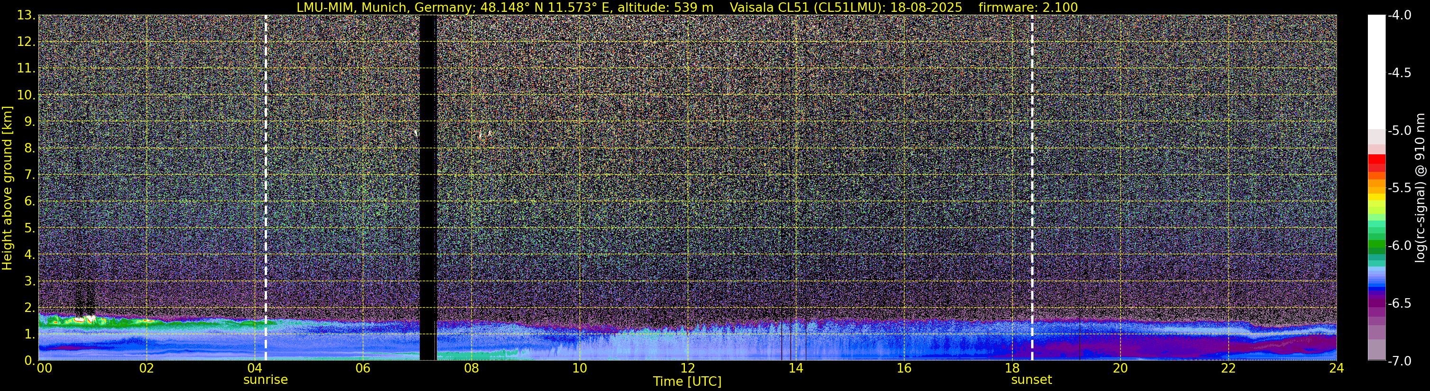Image resolution: width=1430 pixels, height=391 pixels.
Task: Click the '10' tick on the time axis
Action: tap(580, 369)
